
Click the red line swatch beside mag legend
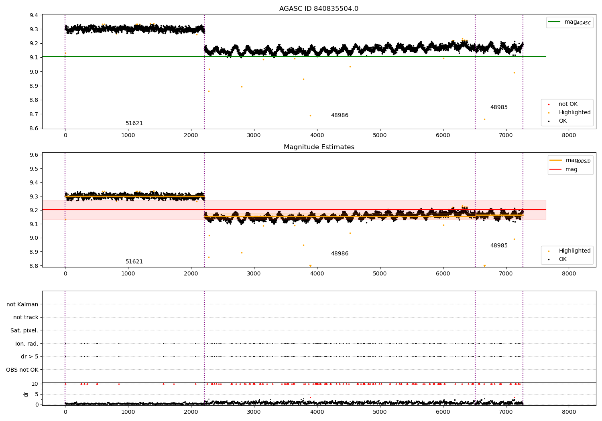556,169
